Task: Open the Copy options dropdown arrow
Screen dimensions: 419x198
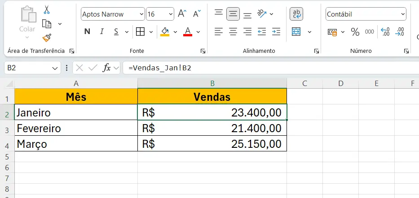Action: click(x=60, y=24)
